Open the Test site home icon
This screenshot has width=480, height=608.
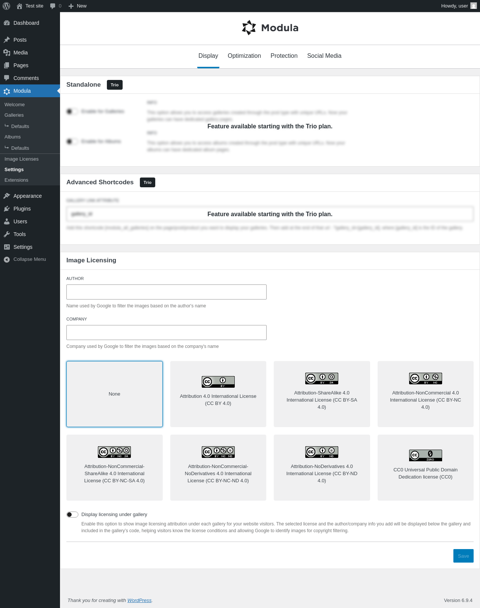coord(19,6)
